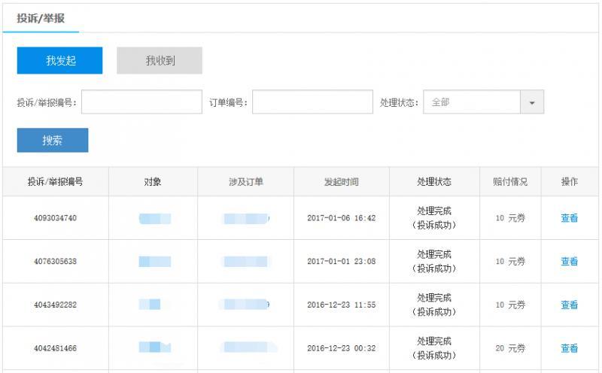
Task: View details for complaint 4076305638
Action: coord(570,262)
